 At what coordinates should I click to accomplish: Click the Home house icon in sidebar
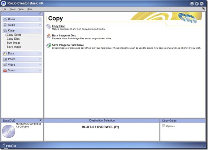click(x=5, y=19)
